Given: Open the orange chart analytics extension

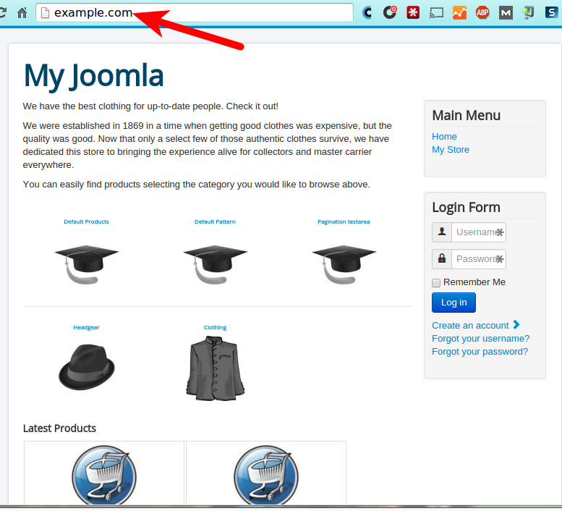Looking at the screenshot, I should tap(459, 13).
